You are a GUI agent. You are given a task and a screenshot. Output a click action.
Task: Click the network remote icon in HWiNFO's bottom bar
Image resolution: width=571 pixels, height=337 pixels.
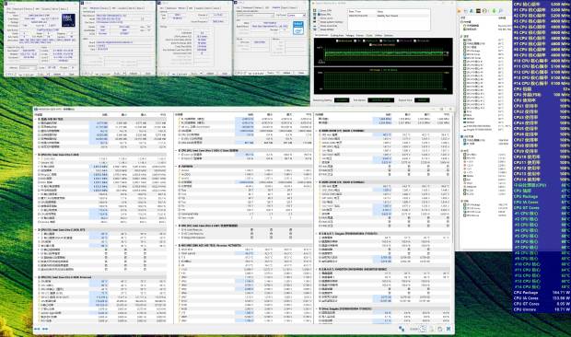[402, 329]
